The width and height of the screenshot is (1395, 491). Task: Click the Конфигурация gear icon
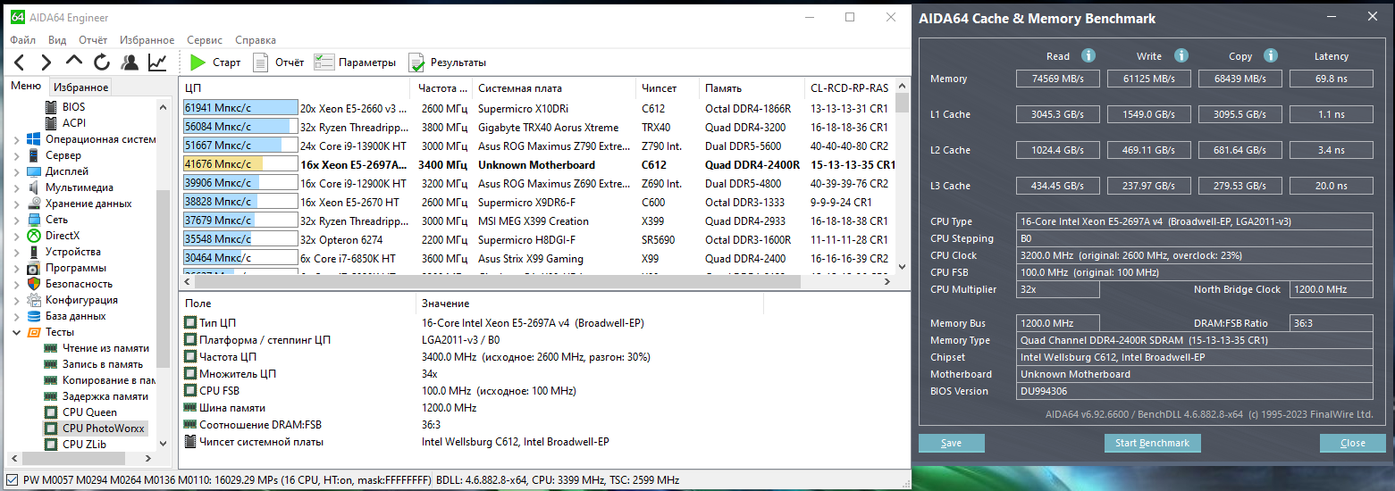pos(33,300)
